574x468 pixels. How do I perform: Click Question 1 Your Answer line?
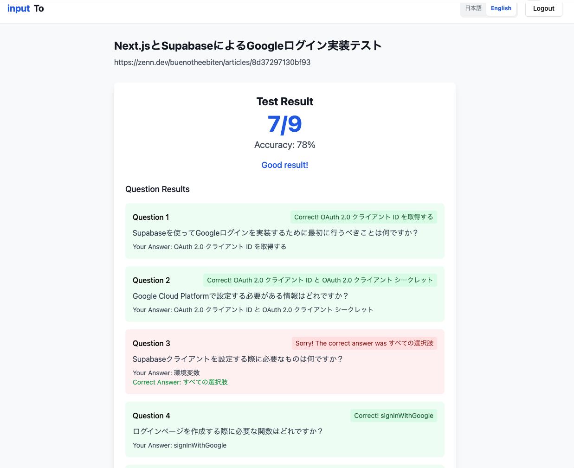(x=209, y=247)
